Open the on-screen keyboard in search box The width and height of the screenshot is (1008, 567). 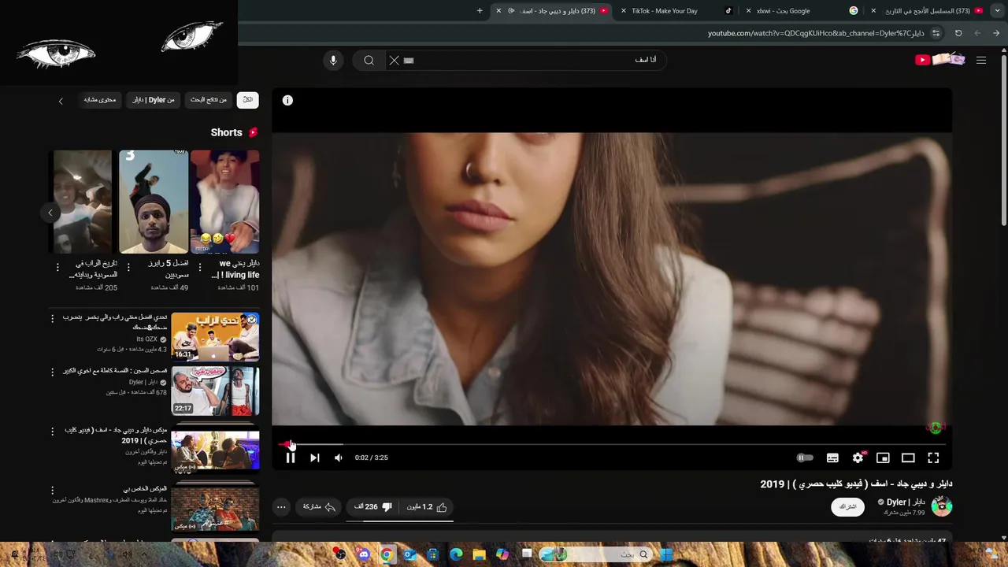tap(409, 60)
